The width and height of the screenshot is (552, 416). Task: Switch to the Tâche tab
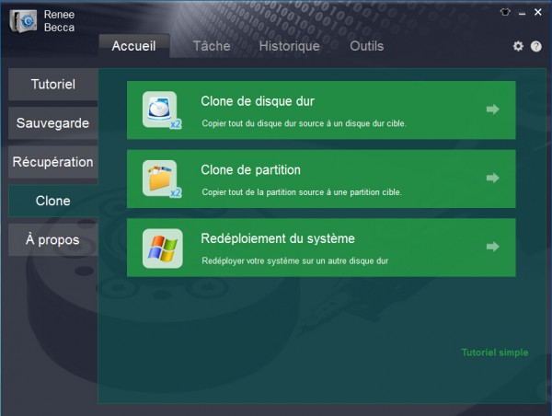pyautogui.click(x=212, y=46)
